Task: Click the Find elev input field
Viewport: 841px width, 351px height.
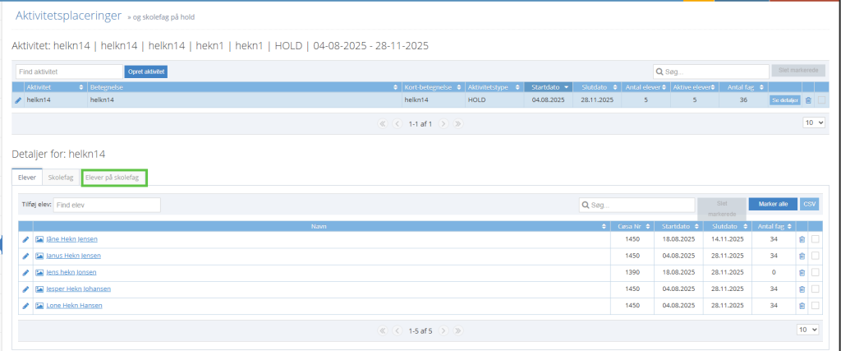Action: click(107, 205)
